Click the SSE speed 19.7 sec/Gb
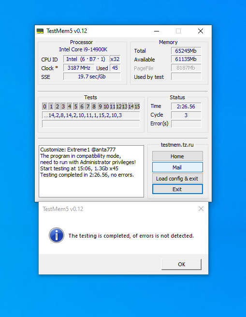This screenshot has height=317, width=246. 92,76
